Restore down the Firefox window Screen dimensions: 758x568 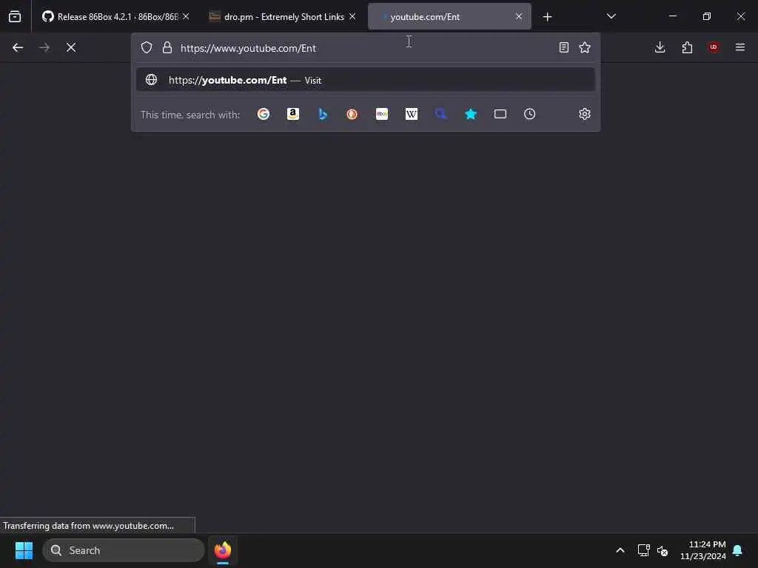pyautogui.click(x=707, y=16)
